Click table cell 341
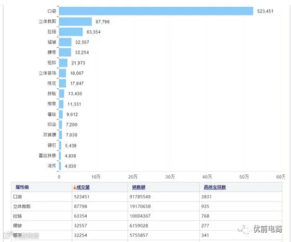The image size is (291, 242). tap(205, 235)
